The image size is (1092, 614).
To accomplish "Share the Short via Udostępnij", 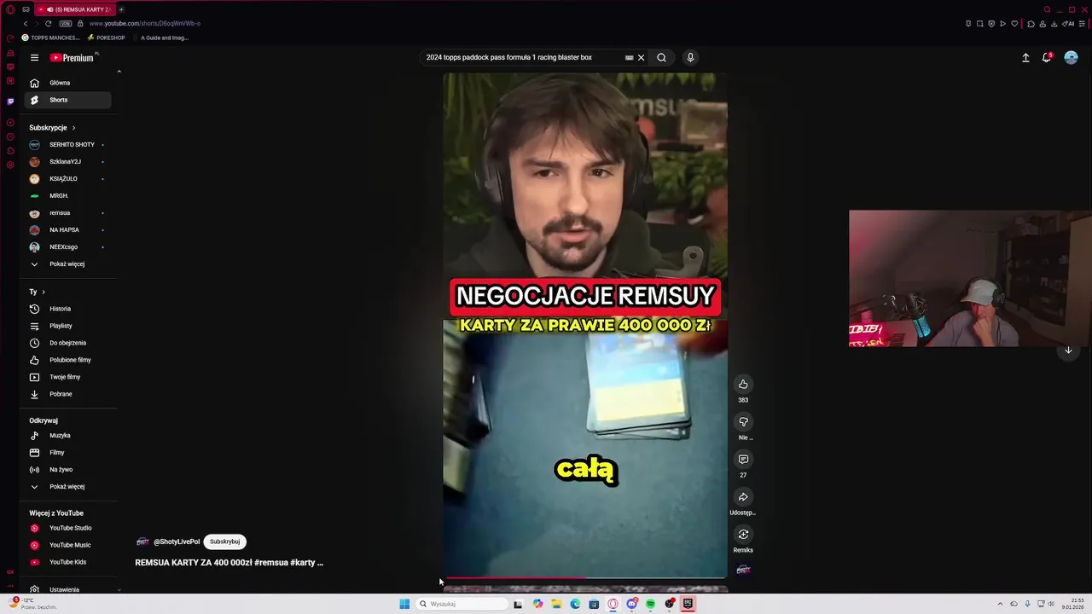I will coord(743,497).
